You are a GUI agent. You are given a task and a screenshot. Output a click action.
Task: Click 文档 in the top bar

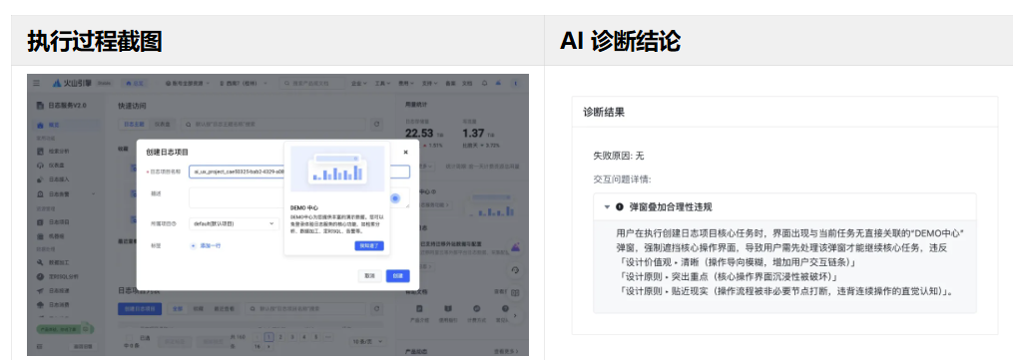click(466, 83)
